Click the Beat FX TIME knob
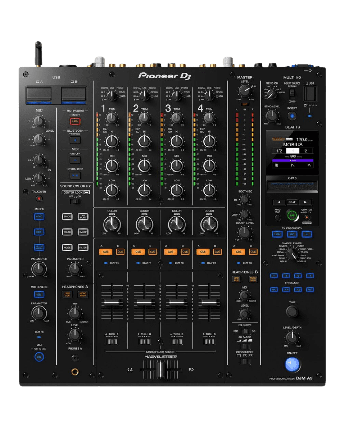Image resolution: width=343 pixels, height=429 pixels. point(292,312)
